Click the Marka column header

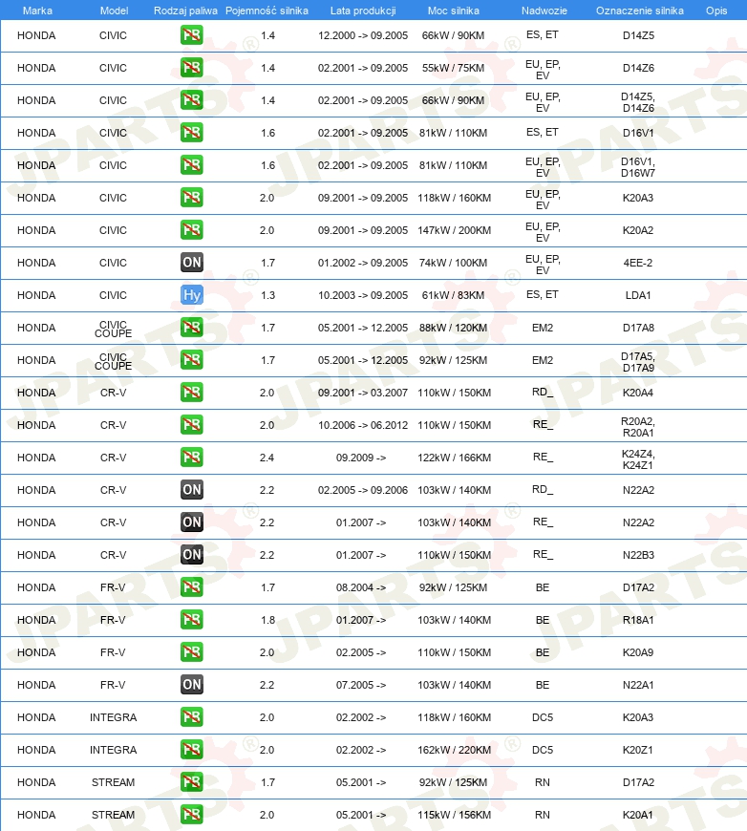click(x=37, y=11)
